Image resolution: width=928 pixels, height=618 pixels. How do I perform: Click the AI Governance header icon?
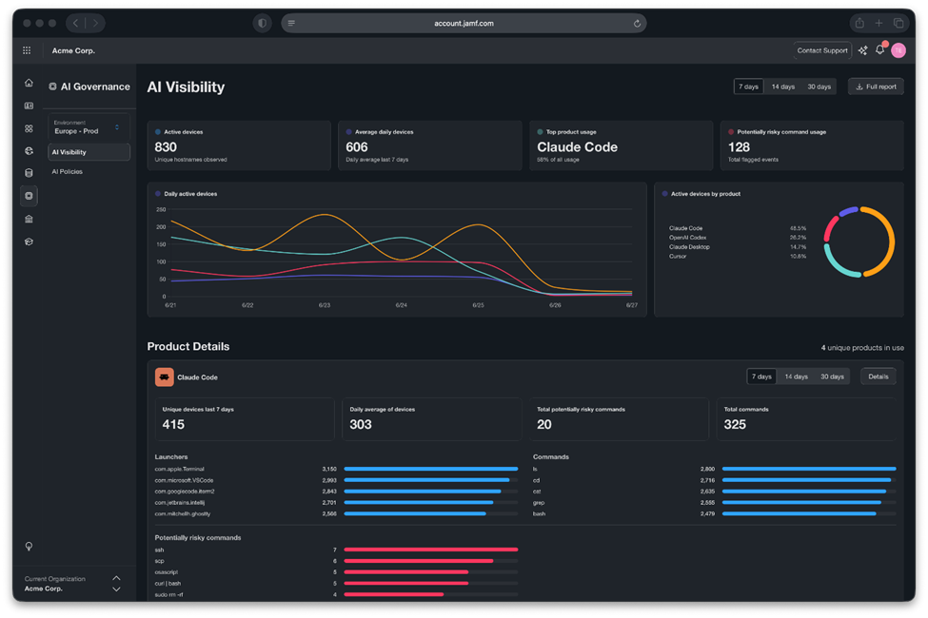tap(52, 87)
